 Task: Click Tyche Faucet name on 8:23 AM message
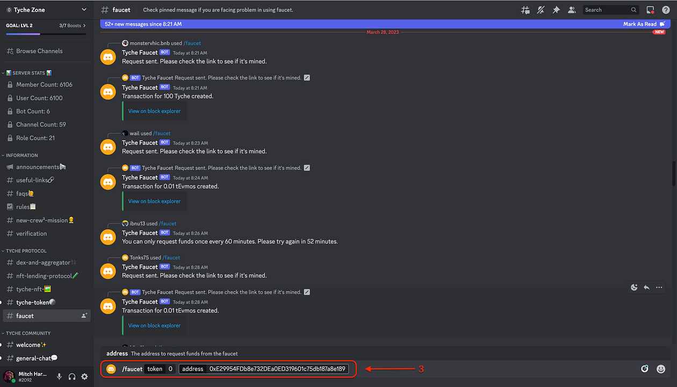coord(140,143)
